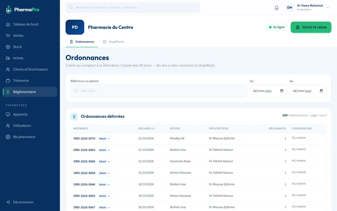The image size is (337, 211).
Task: Expand the Dr Hawa Mahamat account menu chevron
Action: coord(327,8)
